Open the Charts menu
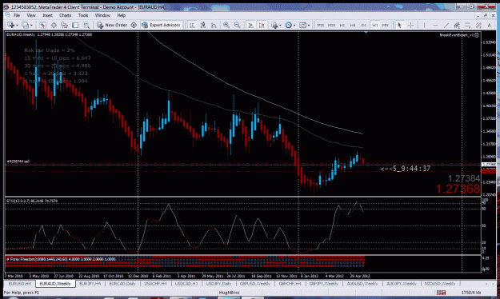This screenshot has height=299, width=500. tap(65, 15)
